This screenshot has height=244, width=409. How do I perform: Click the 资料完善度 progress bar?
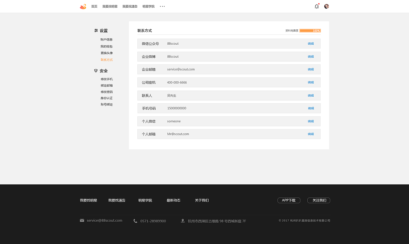(x=310, y=31)
